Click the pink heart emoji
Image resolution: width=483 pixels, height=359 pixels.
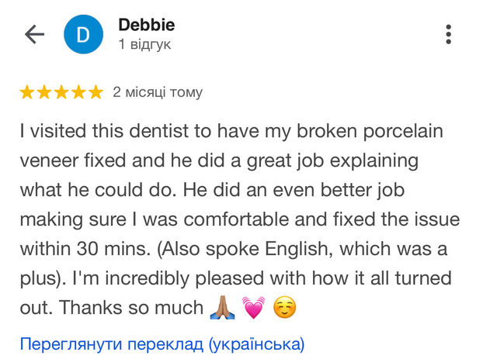(x=253, y=307)
